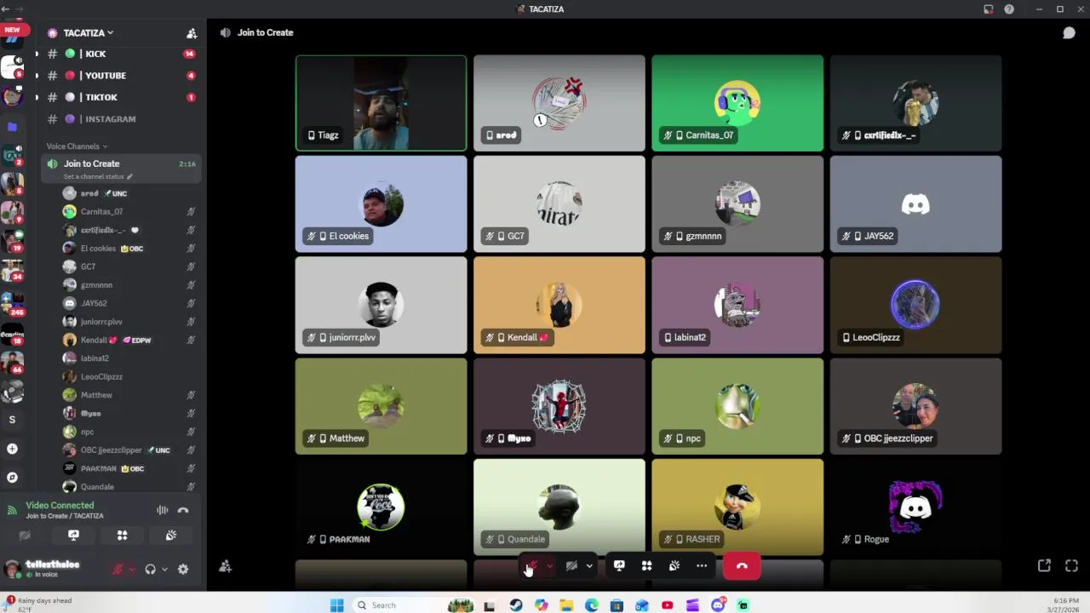Enter full screen call view
This screenshot has height=613, width=1090.
[1071, 565]
